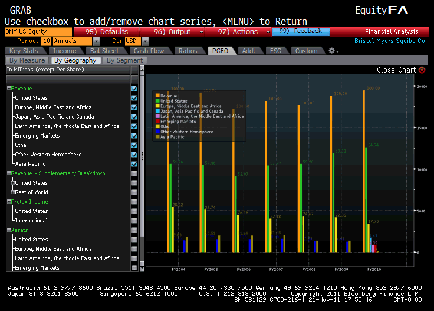Click the red Close Chart icon

[x=422, y=70]
